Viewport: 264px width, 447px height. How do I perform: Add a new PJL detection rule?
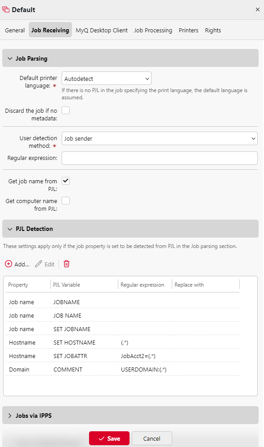tap(17, 264)
